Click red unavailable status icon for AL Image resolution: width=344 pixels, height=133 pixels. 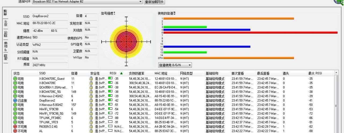pos(15,131)
